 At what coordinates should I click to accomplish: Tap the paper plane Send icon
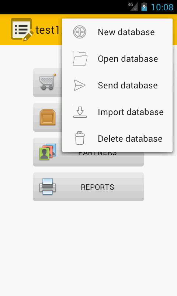coord(80,85)
